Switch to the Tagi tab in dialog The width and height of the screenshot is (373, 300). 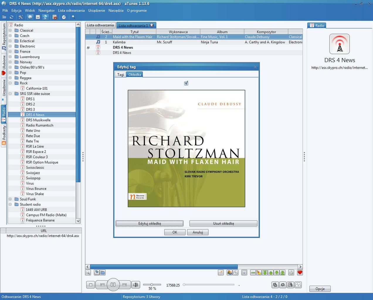coord(121,75)
